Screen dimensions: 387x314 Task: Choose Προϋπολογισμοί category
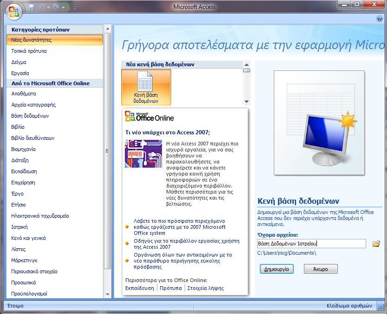55,294
